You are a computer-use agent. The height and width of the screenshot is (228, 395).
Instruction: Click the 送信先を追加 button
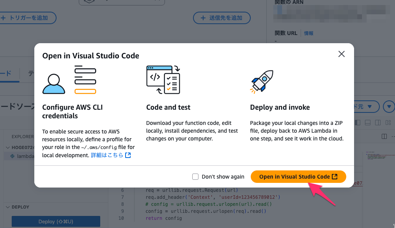tap(222, 18)
